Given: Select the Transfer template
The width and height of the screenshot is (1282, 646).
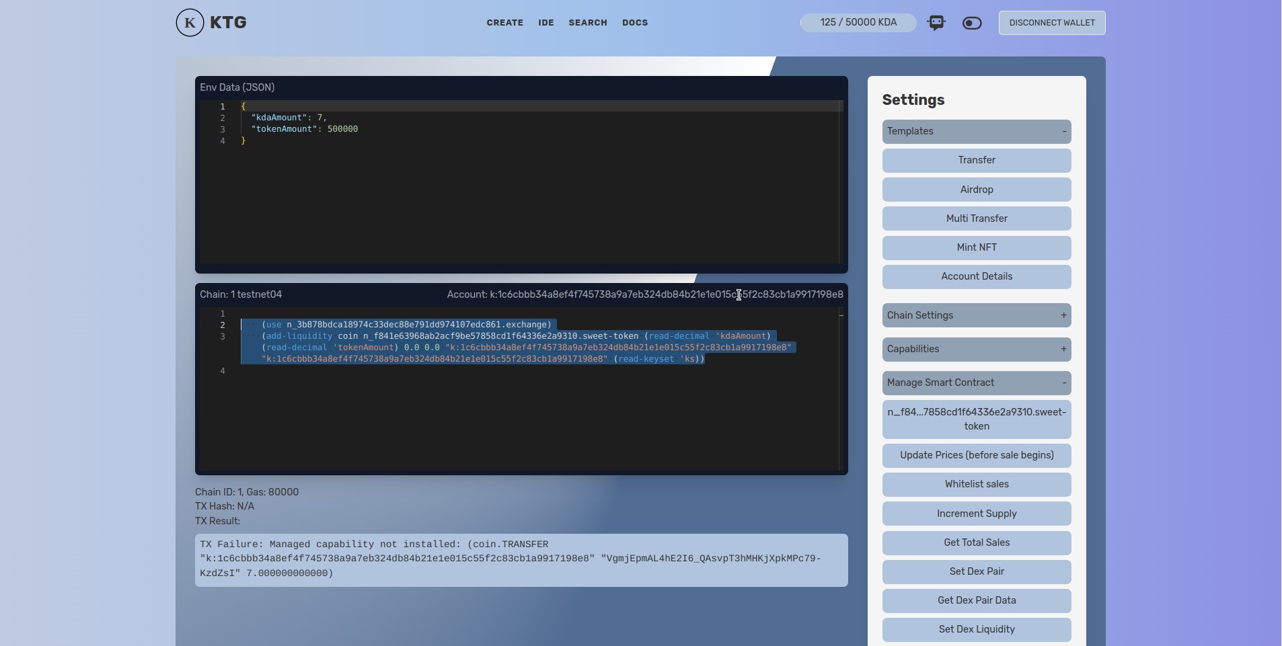Looking at the screenshot, I should pos(977,160).
